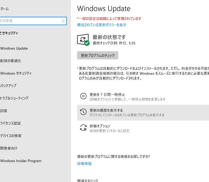
Task: Click the clock history icon for 更新の履歴を表示する
Action: [x=83, y=112]
